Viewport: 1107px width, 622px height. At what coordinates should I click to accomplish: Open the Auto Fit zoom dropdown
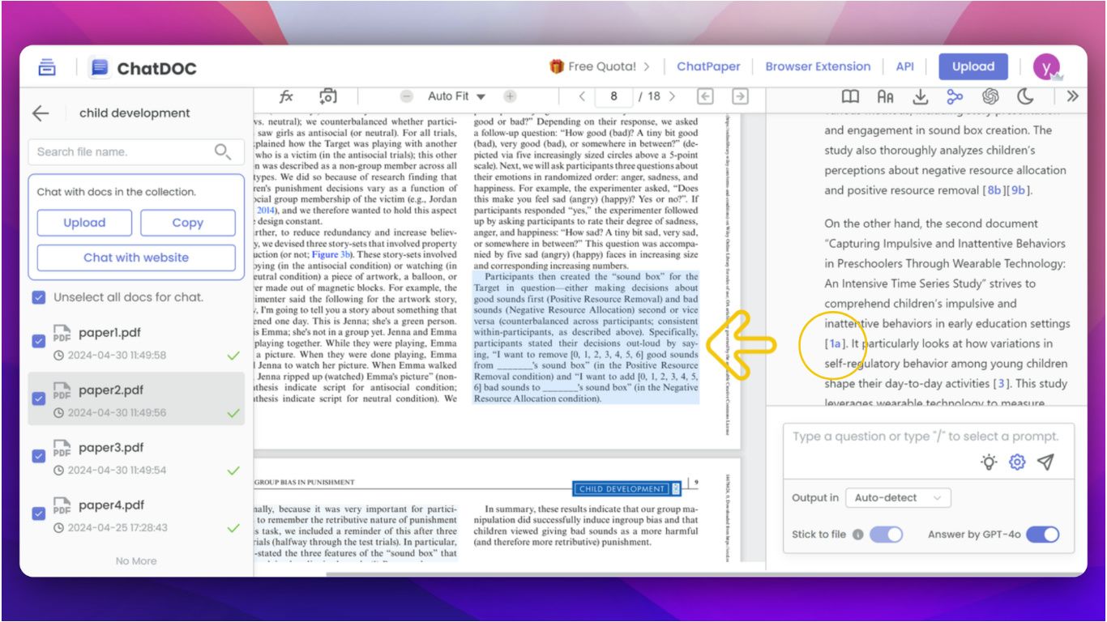tap(457, 96)
